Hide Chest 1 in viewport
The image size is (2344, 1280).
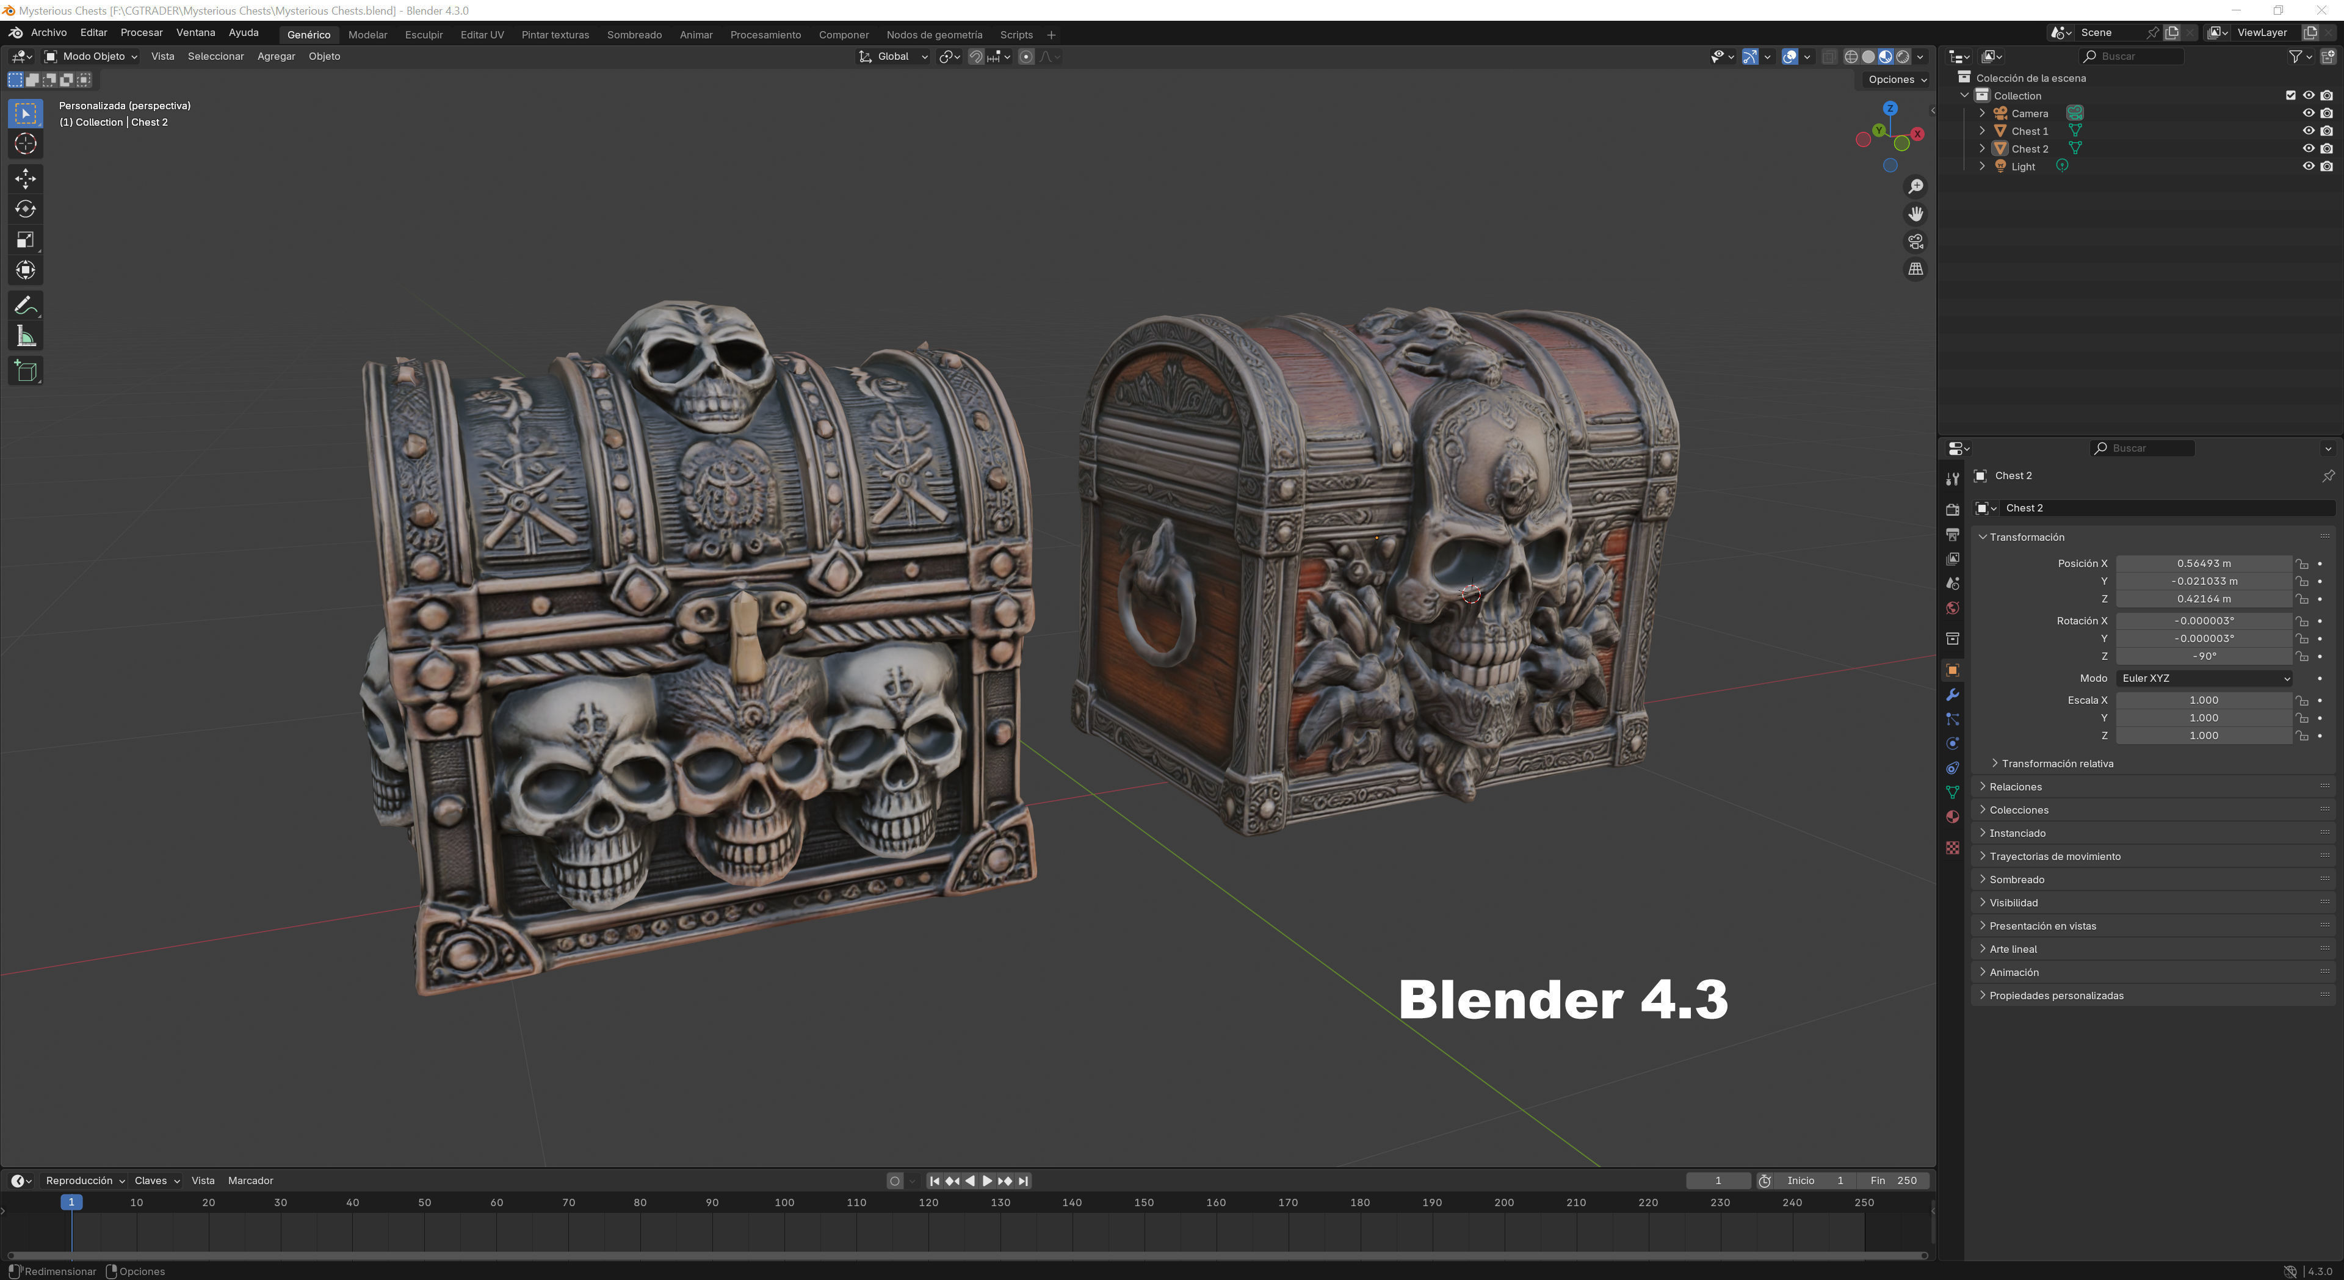[x=2309, y=131]
